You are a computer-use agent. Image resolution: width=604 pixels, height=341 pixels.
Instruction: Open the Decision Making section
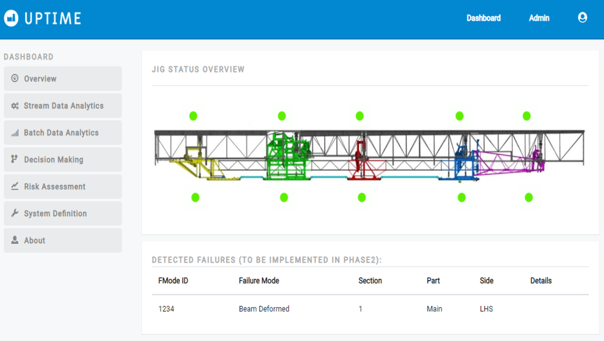click(x=63, y=159)
